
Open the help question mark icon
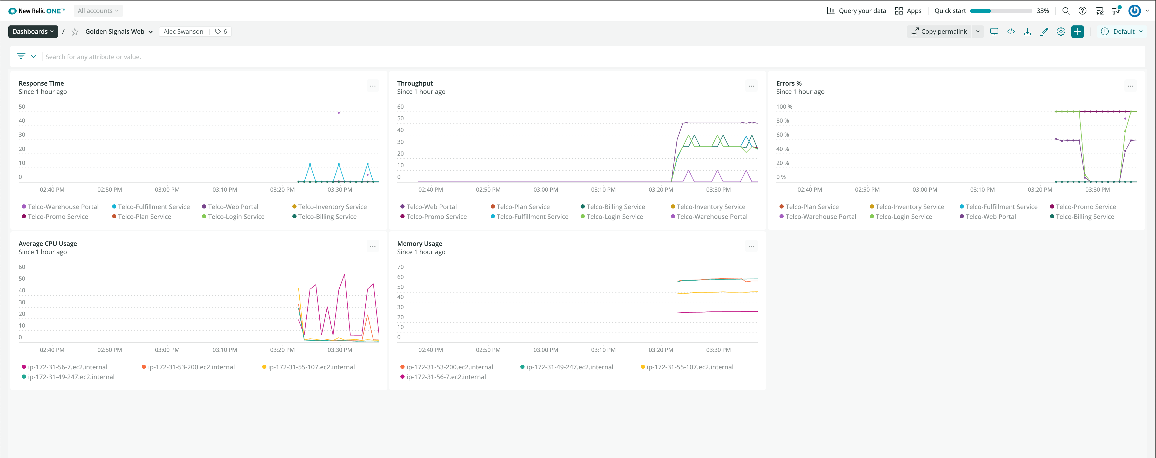pos(1083,11)
